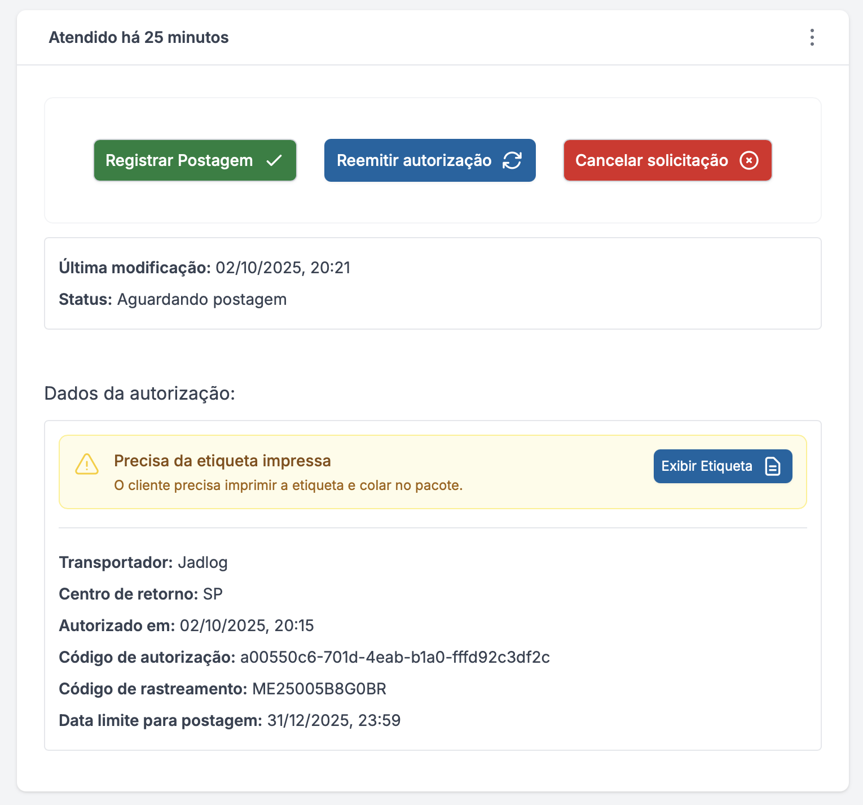Click the Autorizado em timestamp 02/10/2025, 20:15
This screenshot has height=805, width=863.
click(246, 625)
